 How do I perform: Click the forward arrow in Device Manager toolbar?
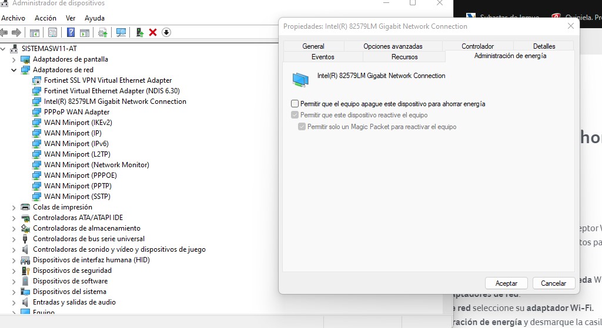click(16, 33)
